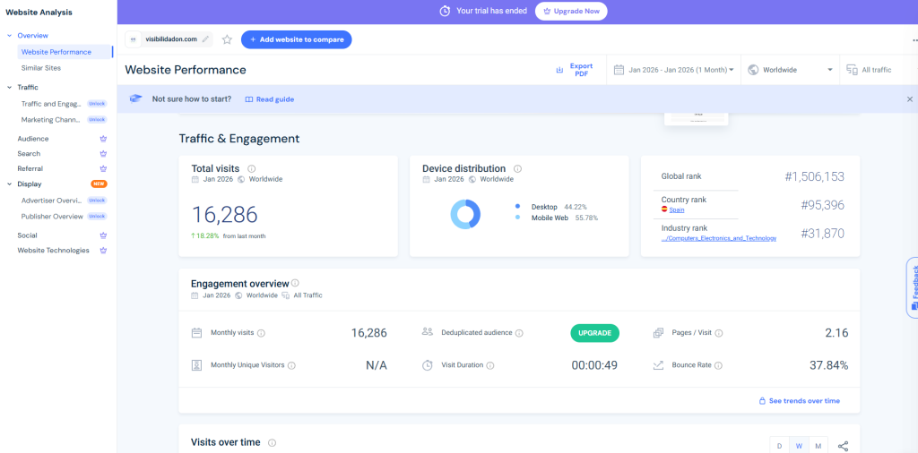The width and height of the screenshot is (918, 453).
Task: Click the crown icon beside Website Technologies
Action: point(104,250)
